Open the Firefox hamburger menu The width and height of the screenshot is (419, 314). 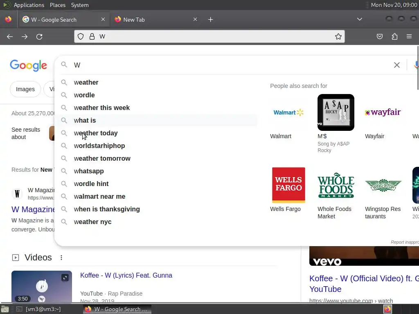coord(409,36)
